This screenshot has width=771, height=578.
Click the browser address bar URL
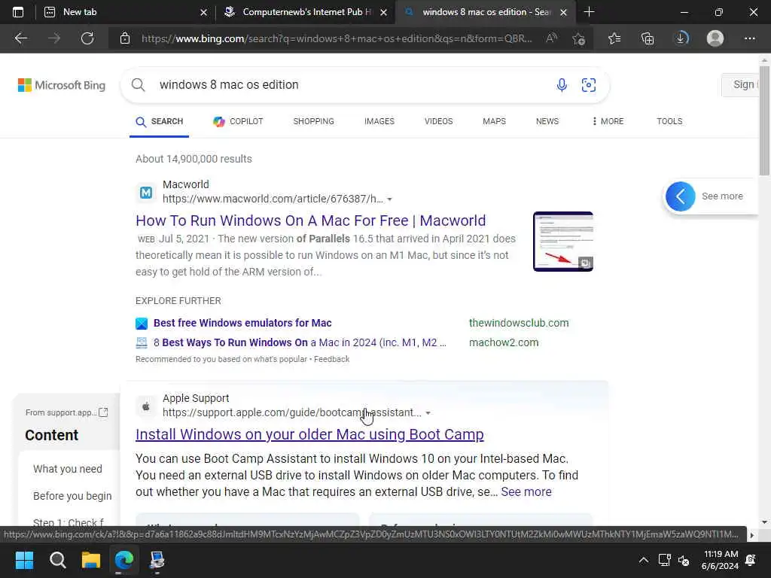click(337, 38)
